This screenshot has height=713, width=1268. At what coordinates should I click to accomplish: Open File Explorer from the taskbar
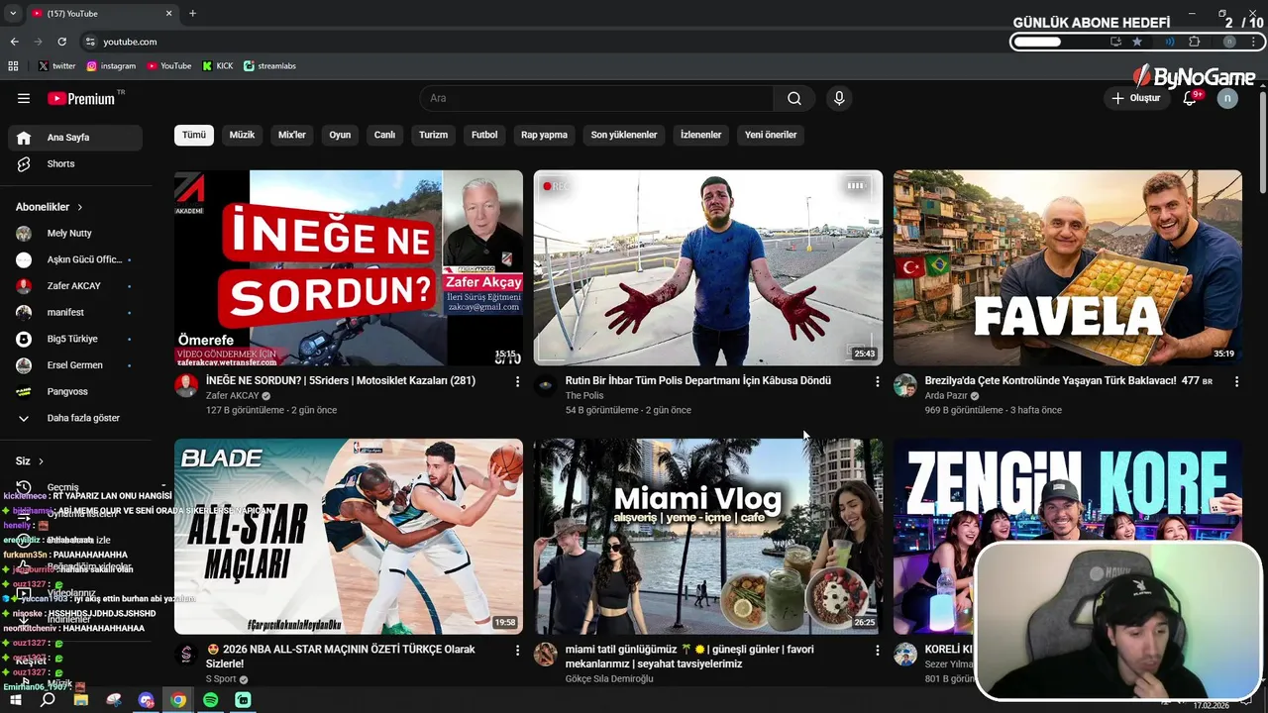81,700
